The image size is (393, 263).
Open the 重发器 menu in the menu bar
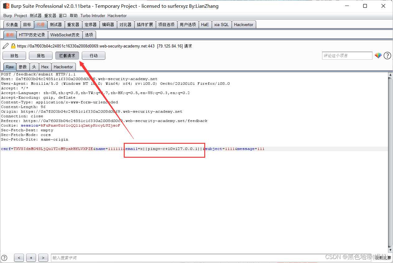click(x=50, y=16)
